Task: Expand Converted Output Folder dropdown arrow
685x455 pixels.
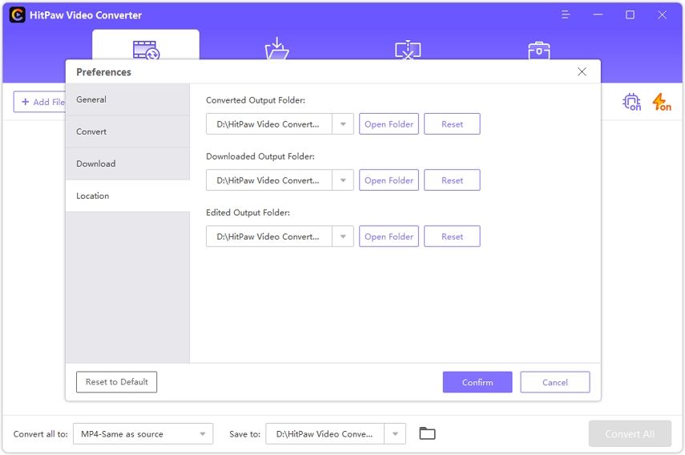Action: (x=343, y=124)
